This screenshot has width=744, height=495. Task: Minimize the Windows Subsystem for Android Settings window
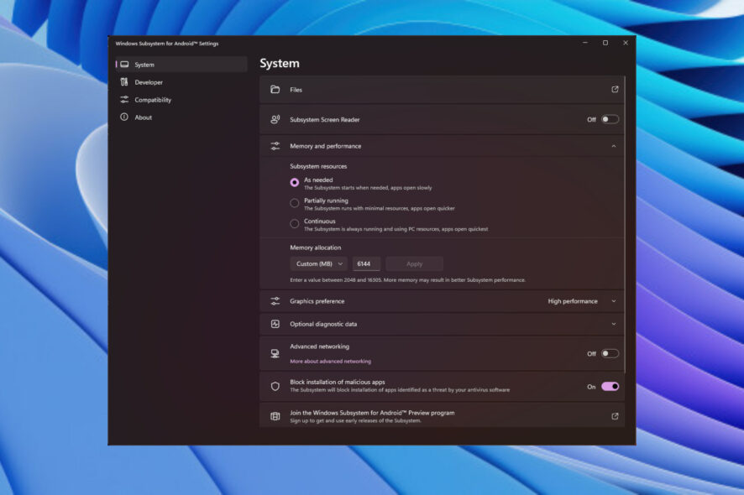pos(585,43)
